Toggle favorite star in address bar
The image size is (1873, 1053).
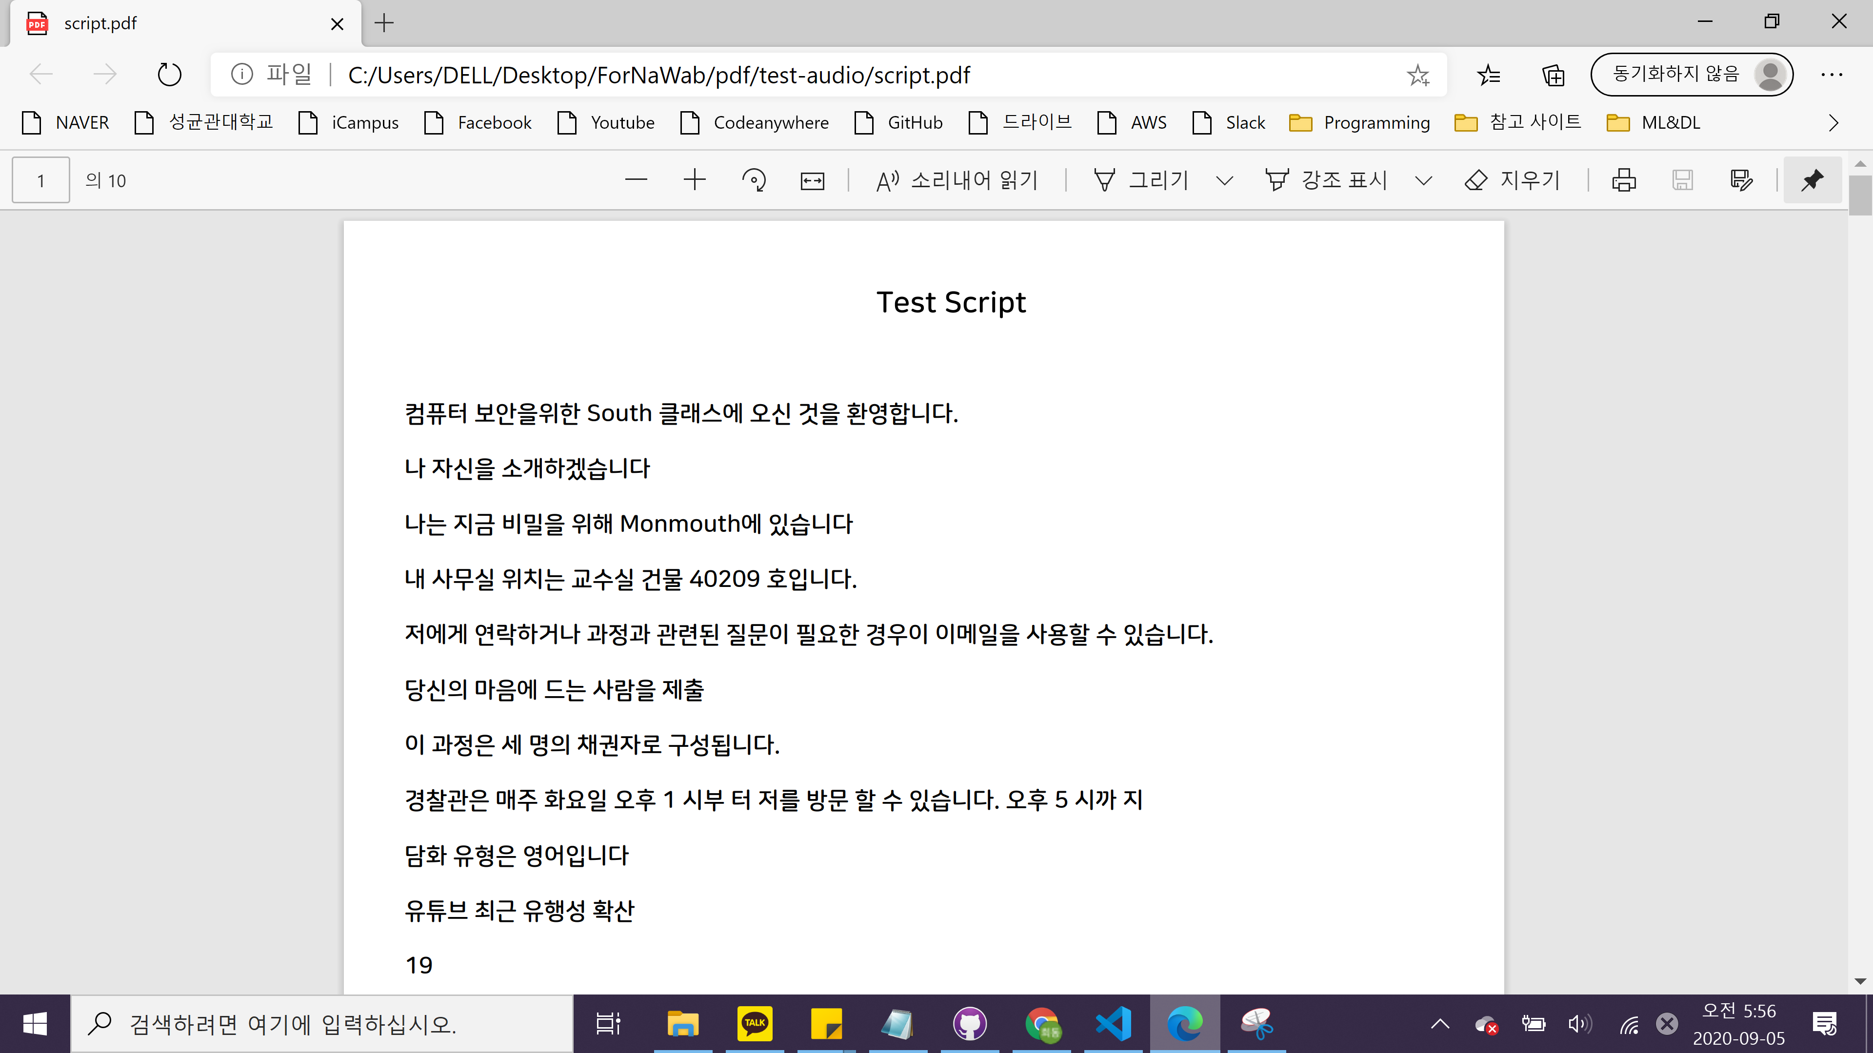1418,75
